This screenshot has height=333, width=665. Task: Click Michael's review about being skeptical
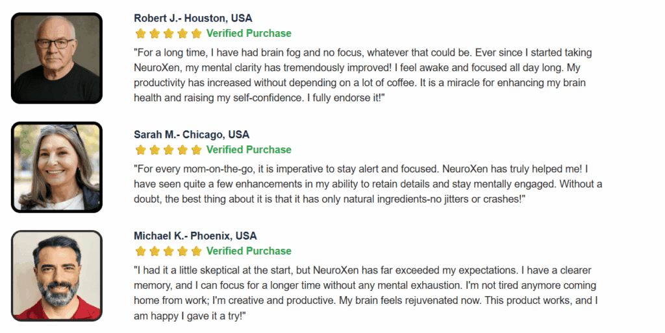366,293
